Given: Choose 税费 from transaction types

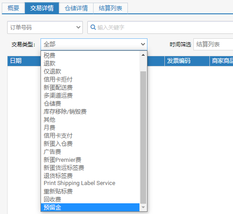Looking at the screenshot, I should click(x=90, y=55).
